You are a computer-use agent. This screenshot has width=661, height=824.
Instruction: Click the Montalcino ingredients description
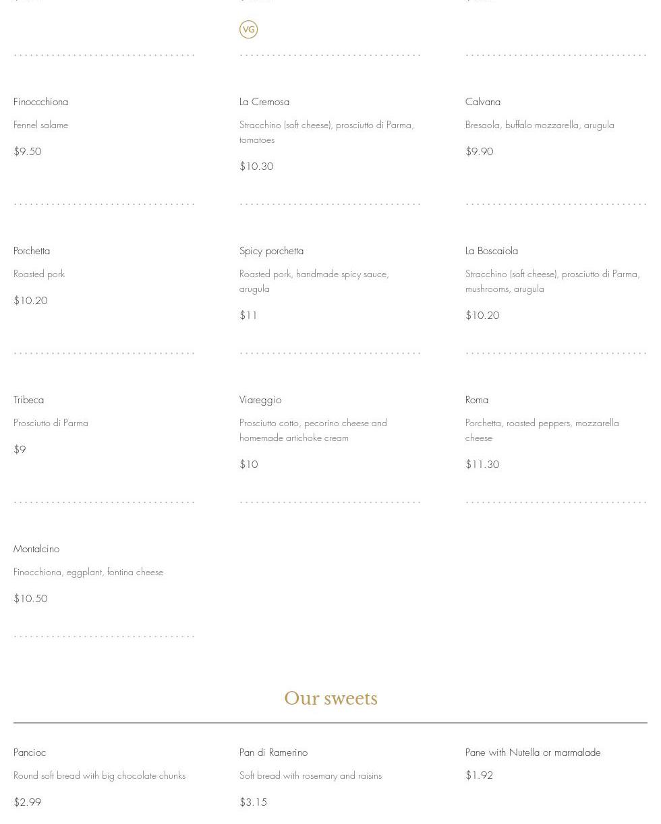(88, 572)
